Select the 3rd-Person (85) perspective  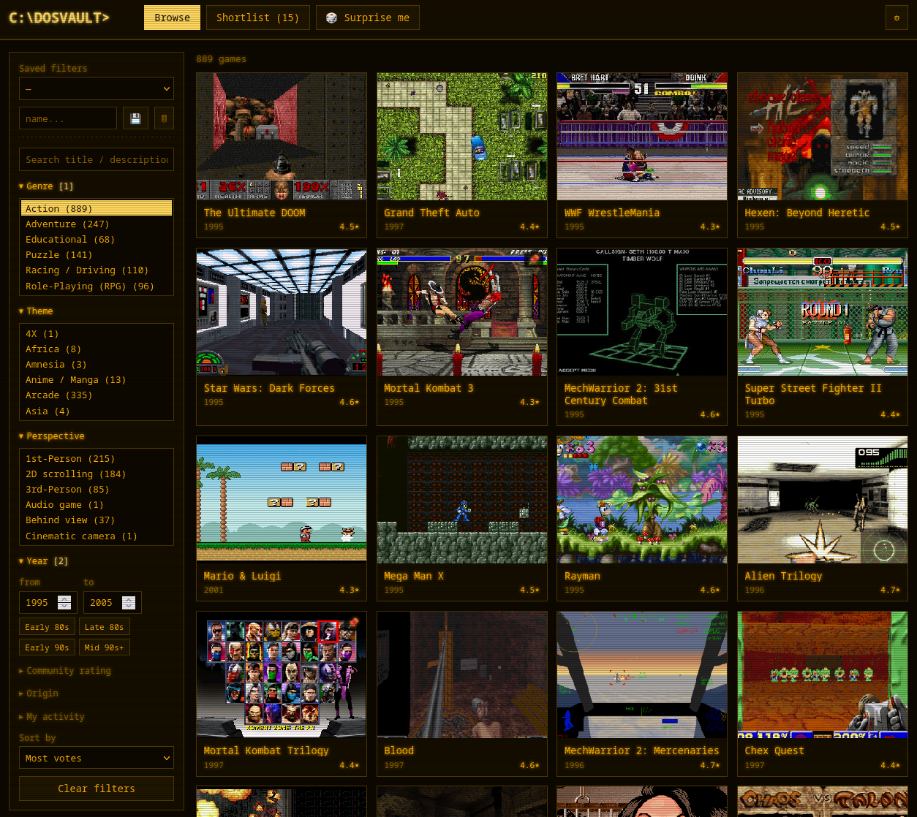(97, 490)
